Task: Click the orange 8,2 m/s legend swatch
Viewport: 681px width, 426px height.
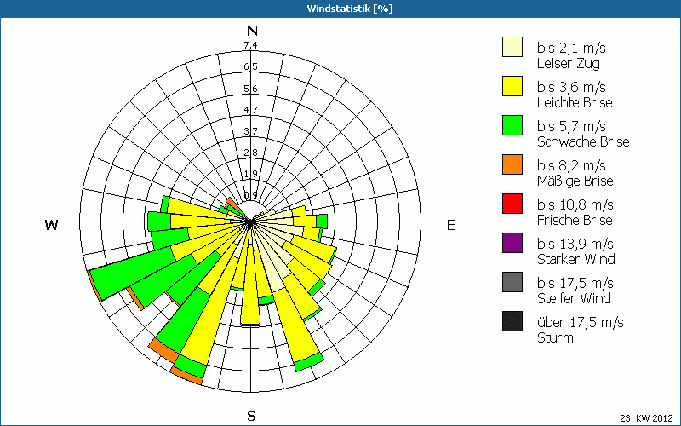Action: click(x=512, y=164)
